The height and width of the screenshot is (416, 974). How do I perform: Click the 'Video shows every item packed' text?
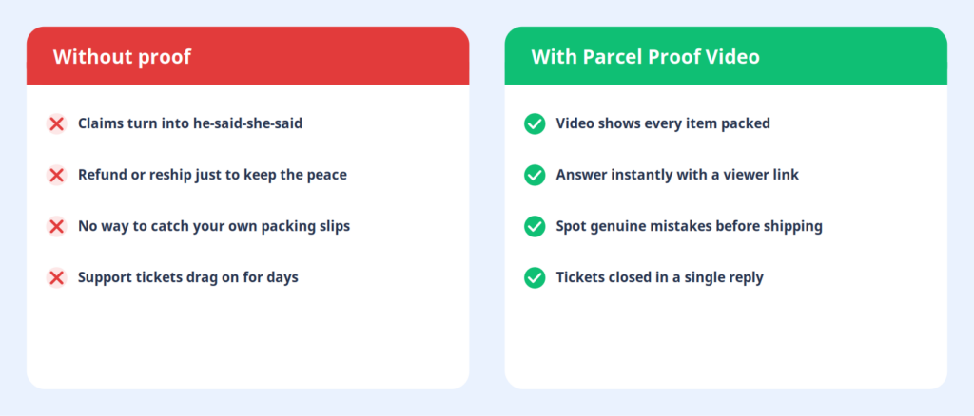pyautogui.click(x=663, y=123)
